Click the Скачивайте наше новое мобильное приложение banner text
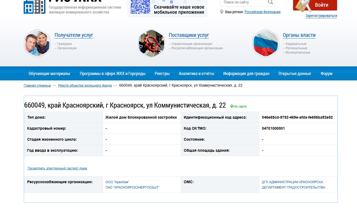357x209 pixels. (x=179, y=10)
